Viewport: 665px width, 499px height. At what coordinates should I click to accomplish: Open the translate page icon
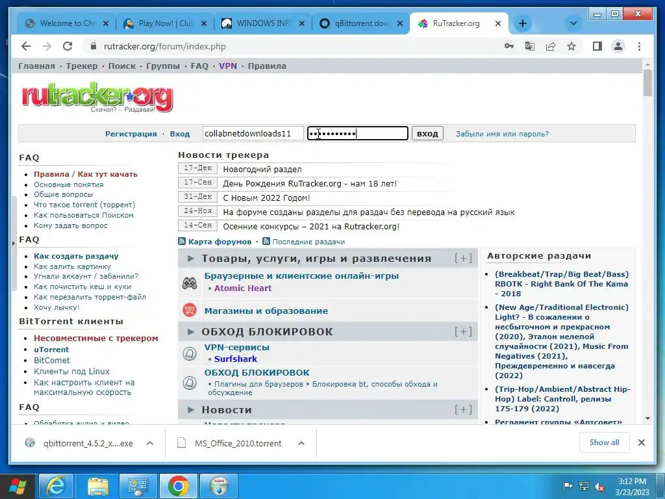click(530, 46)
